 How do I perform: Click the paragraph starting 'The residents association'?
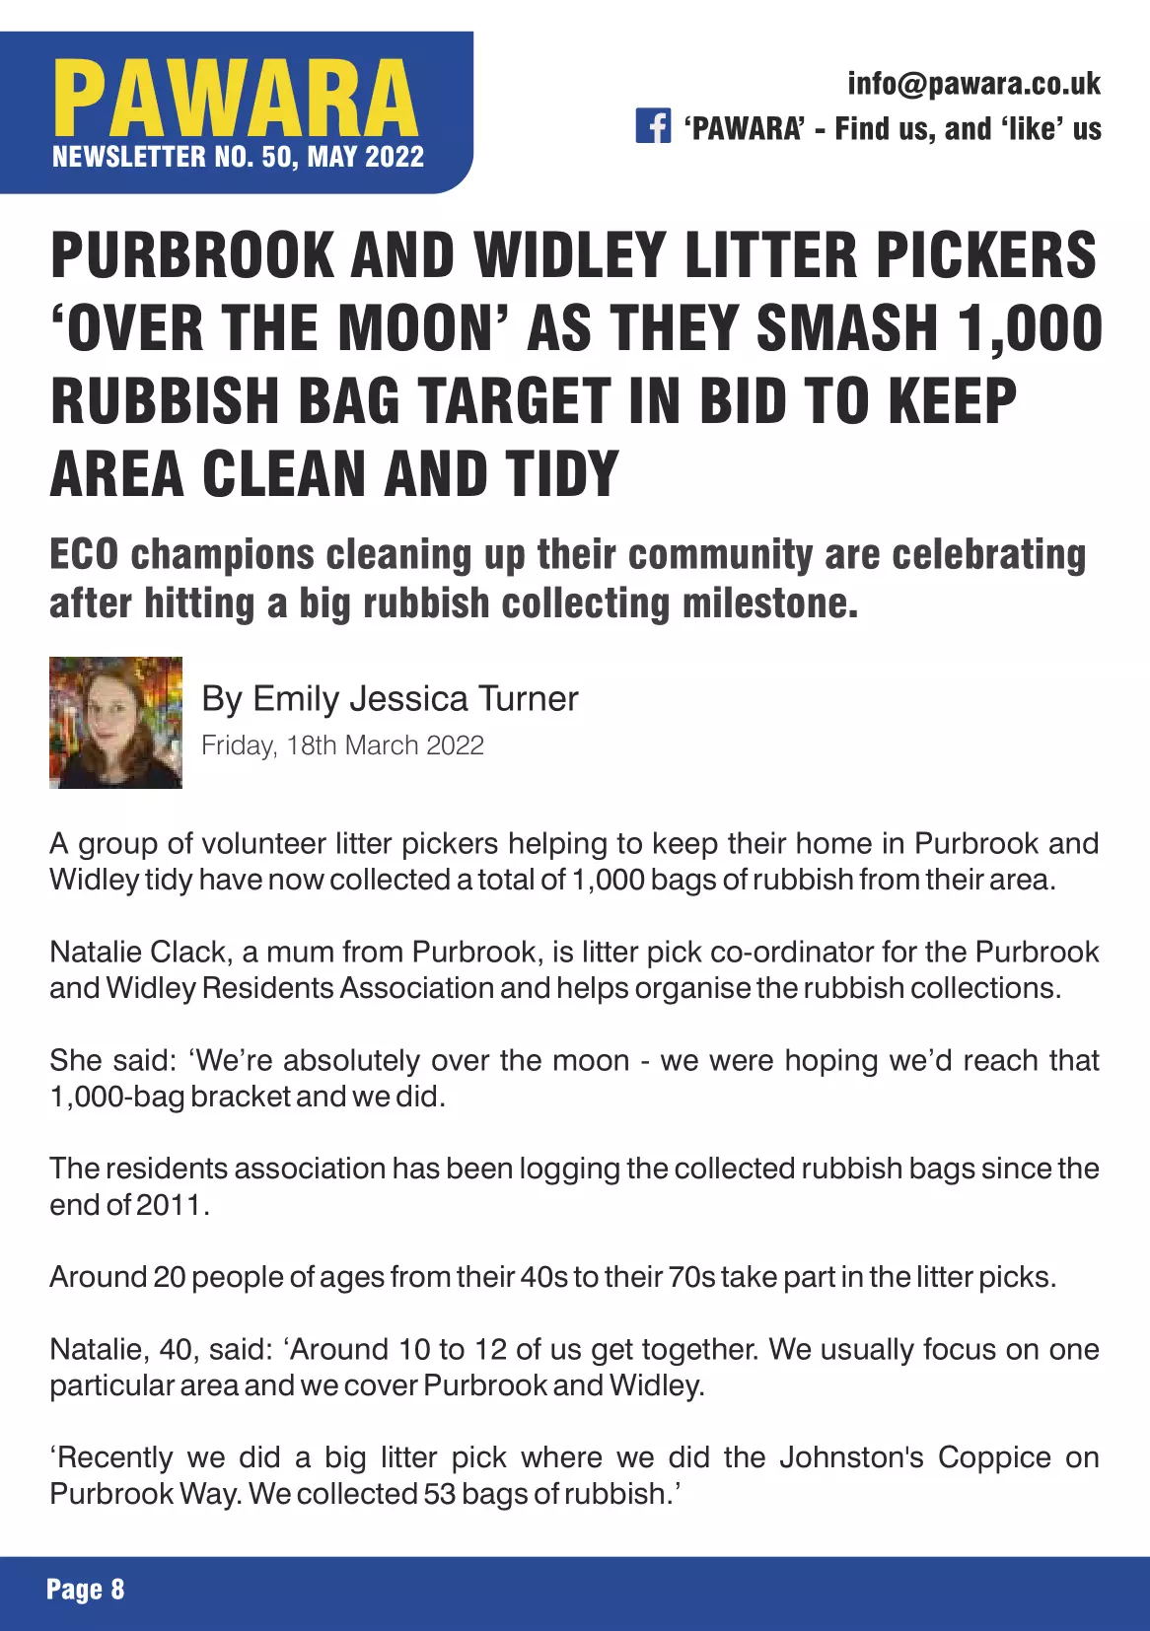pyautogui.click(x=574, y=1185)
